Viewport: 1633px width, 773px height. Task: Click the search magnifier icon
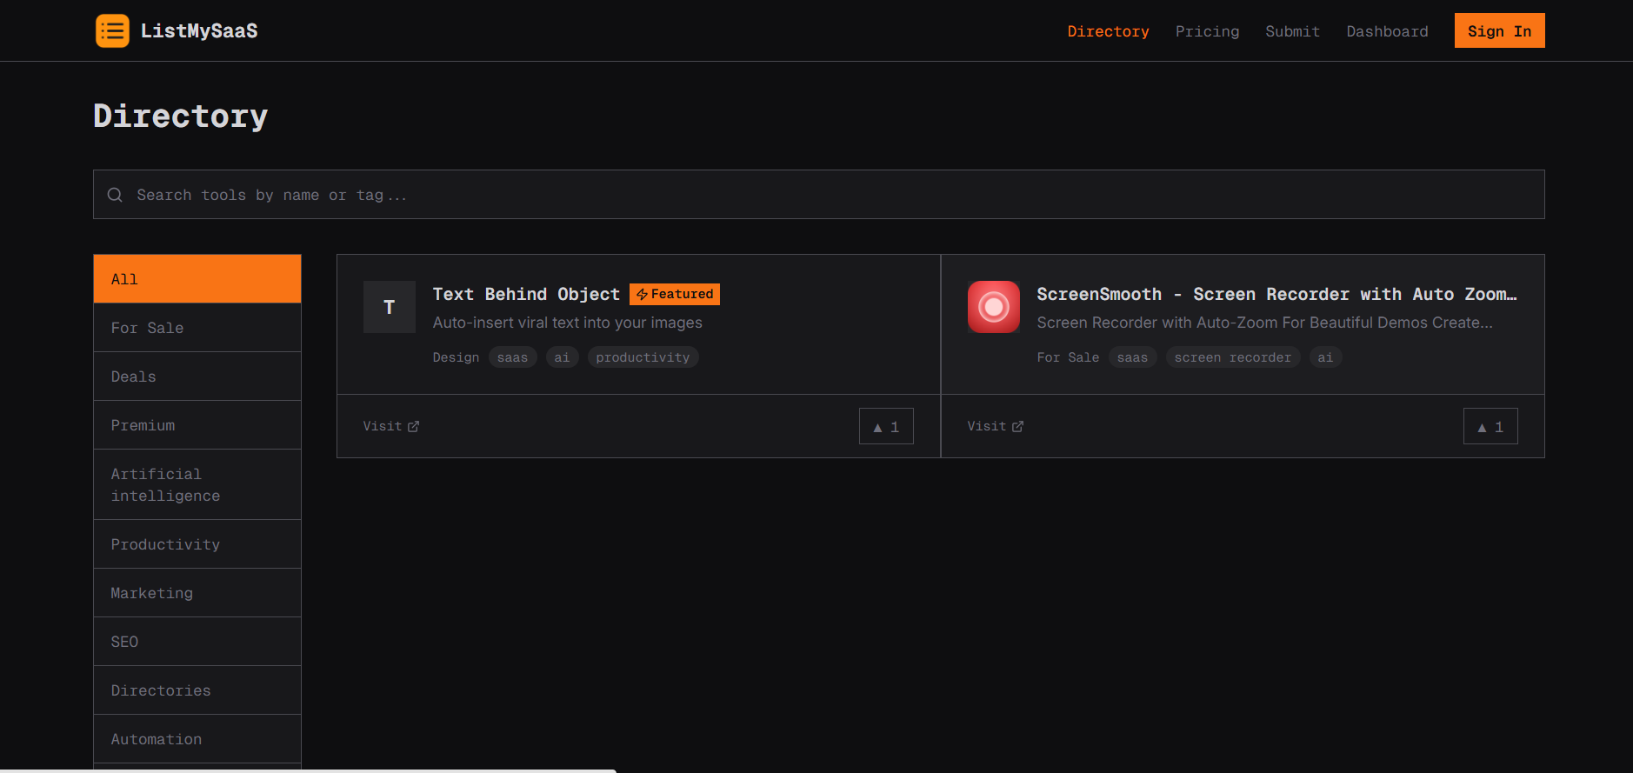(x=115, y=195)
